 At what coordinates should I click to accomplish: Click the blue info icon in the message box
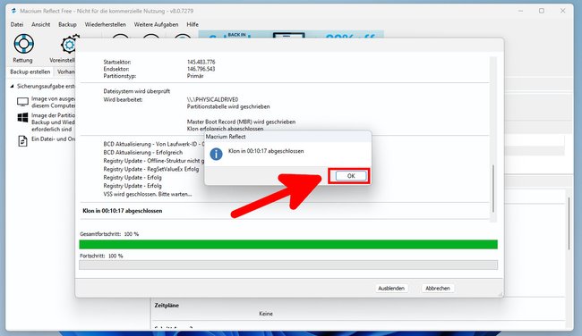pyautogui.click(x=216, y=154)
